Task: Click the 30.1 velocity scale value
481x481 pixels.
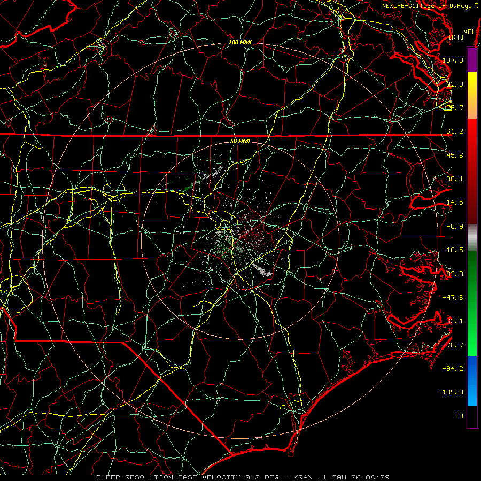Action: (x=455, y=179)
